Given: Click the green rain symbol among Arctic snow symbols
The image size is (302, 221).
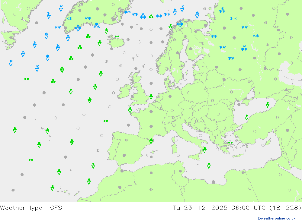Looking at the screenshot, I should 151,16.
